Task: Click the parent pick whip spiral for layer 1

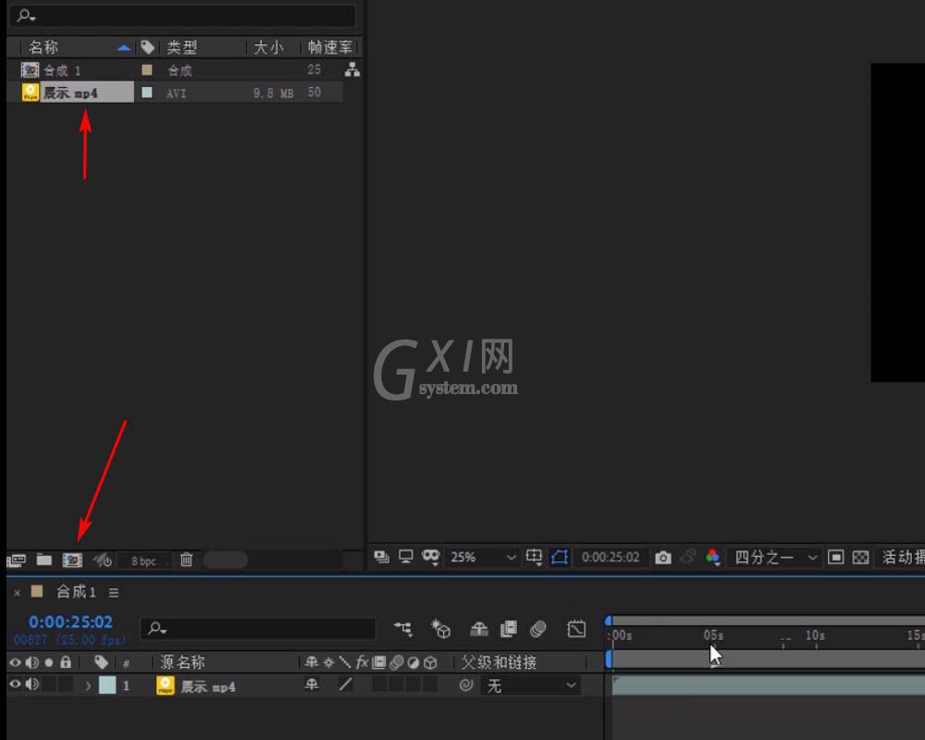Action: 466,684
